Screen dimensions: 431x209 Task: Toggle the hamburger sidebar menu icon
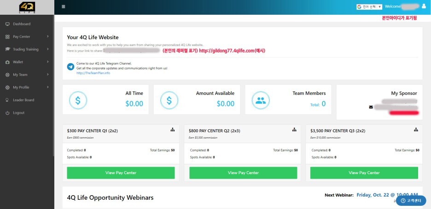(64, 6)
